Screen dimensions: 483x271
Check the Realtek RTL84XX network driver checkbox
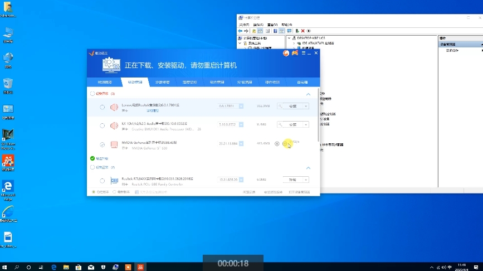pos(103,181)
